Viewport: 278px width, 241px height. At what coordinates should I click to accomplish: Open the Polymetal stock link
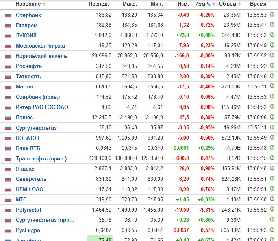coord(28,210)
